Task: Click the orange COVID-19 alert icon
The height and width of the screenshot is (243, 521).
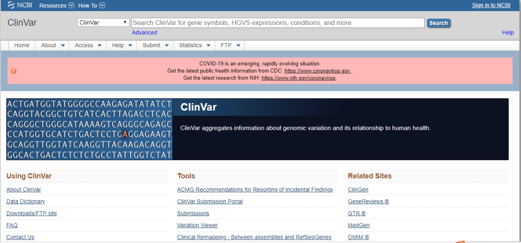Action: coord(14,71)
